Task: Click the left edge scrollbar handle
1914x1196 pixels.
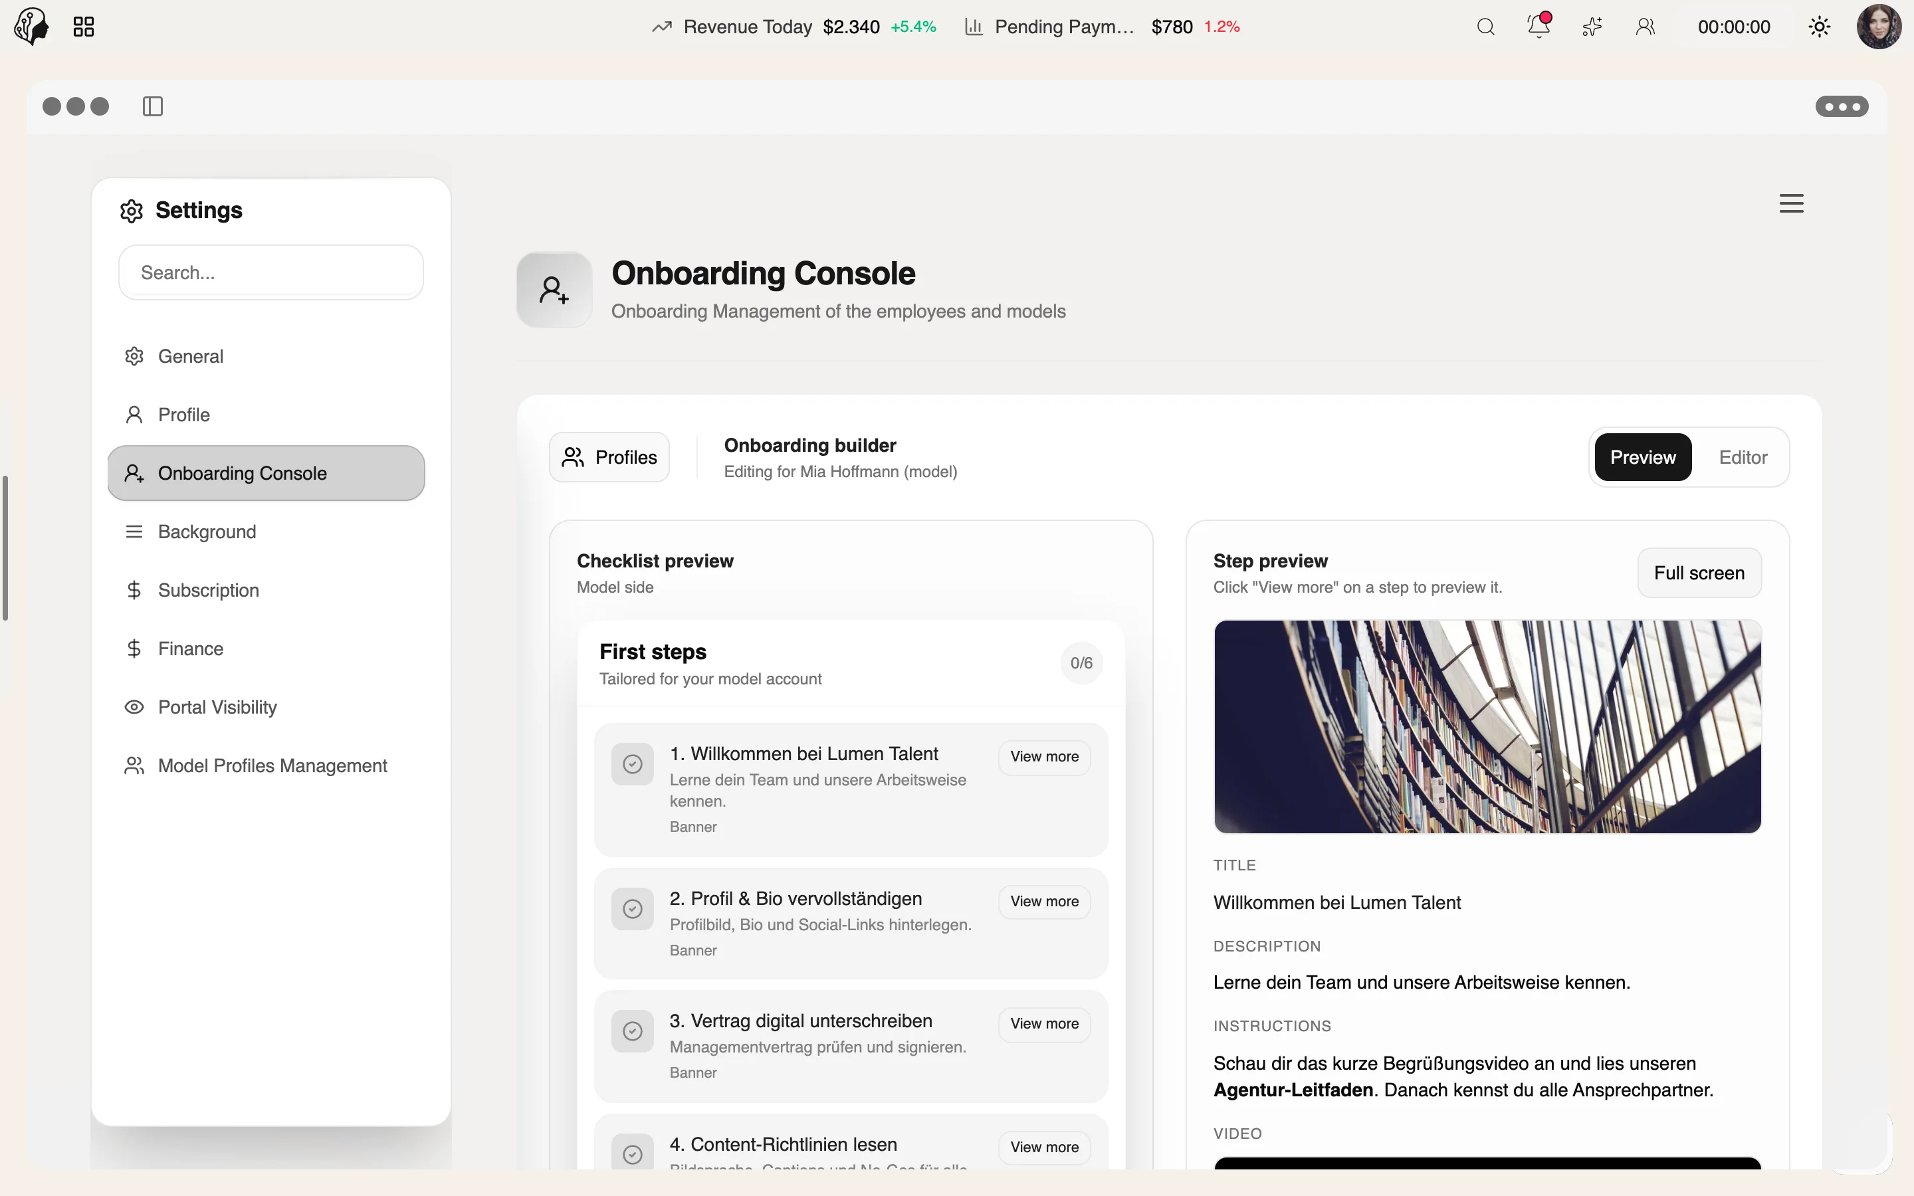Action: pos(5,548)
